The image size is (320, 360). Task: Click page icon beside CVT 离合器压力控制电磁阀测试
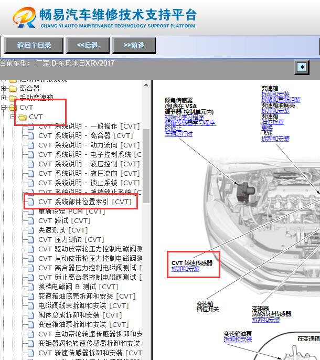30,268
